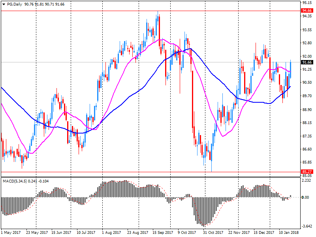Click the 88.15 value on price axis
This screenshot has width=316, height=237.
tap(307, 122)
